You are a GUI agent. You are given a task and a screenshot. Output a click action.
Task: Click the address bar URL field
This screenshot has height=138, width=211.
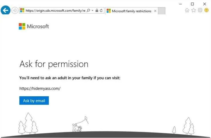tap(55, 11)
